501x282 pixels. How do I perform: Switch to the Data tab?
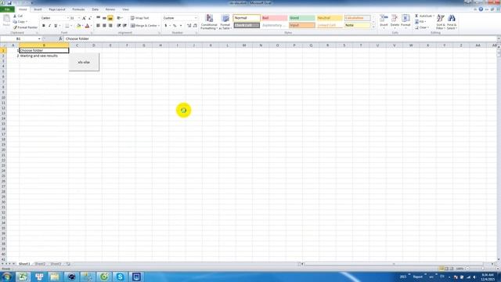[x=95, y=9]
